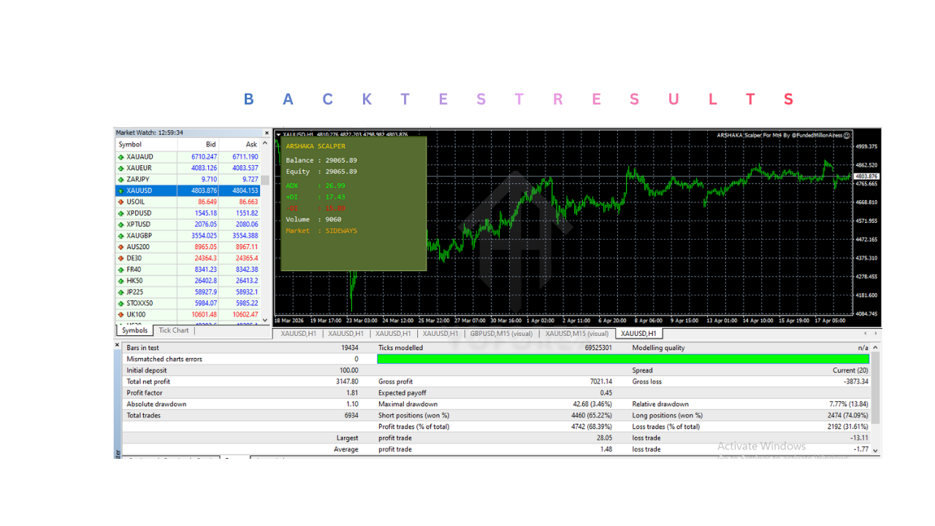
Task: Click the green arrow icon beside XAUAUD
Action: click(x=121, y=156)
